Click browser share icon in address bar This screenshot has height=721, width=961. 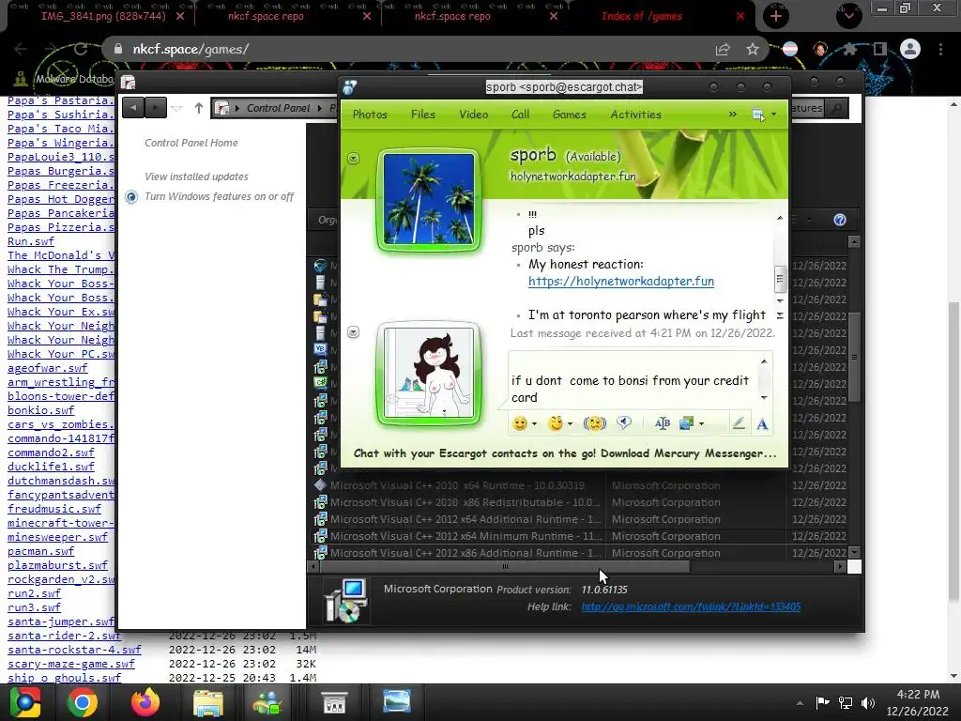(x=723, y=50)
